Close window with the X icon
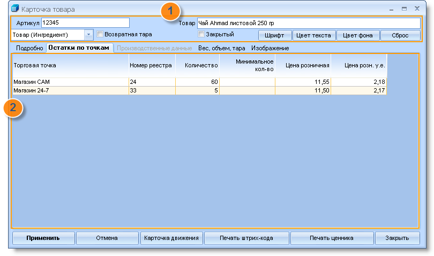This screenshot has width=434, height=256. 417,9
